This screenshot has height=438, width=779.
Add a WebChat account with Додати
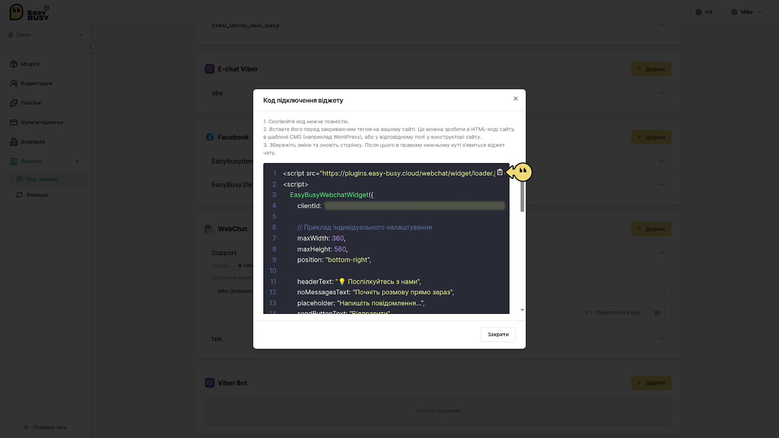click(x=651, y=229)
